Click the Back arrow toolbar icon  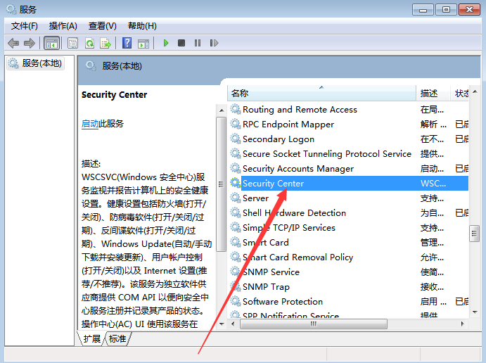click(13, 43)
